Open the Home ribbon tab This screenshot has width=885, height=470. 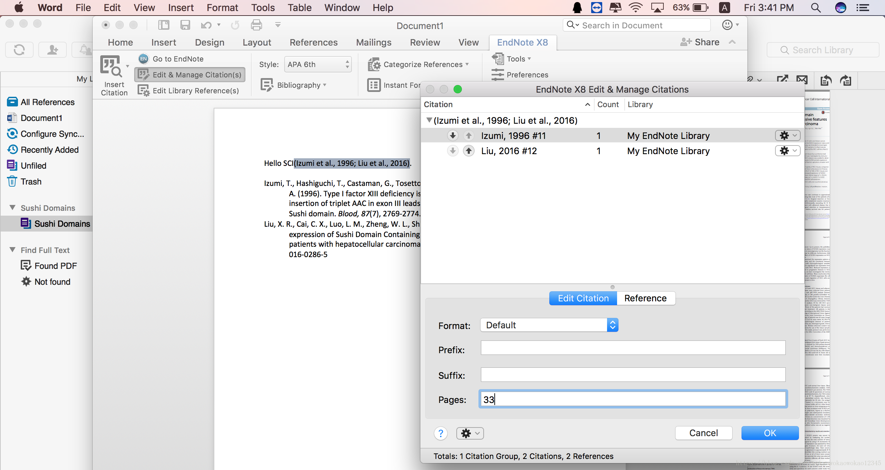[x=120, y=42]
